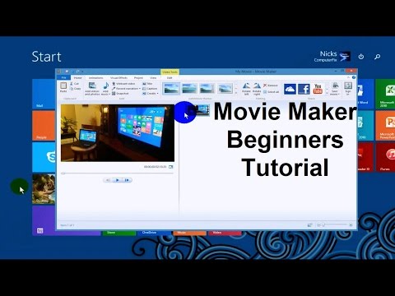The height and width of the screenshot is (296, 395).
Task: Open the Mail tile on Start screen
Action: [44, 94]
